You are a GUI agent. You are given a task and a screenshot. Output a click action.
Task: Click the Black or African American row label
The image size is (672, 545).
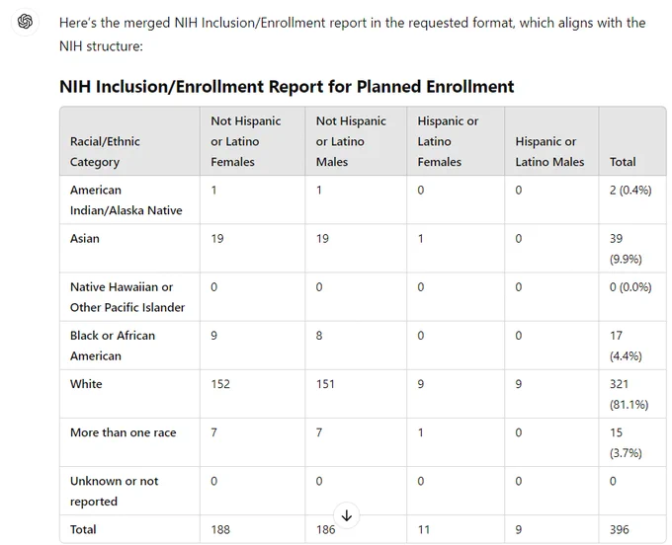point(113,346)
